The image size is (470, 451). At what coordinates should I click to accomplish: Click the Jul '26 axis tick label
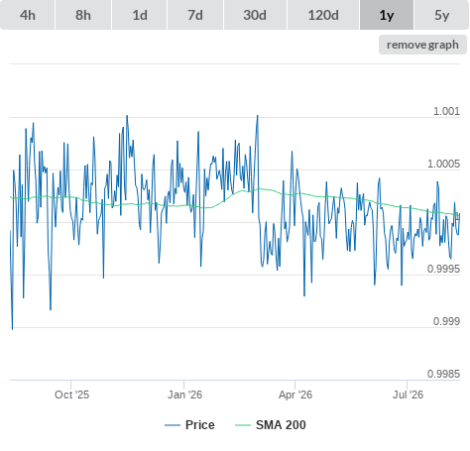coord(408,395)
